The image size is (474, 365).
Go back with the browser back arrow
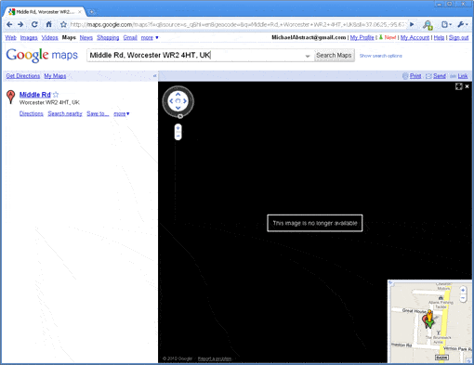(9, 24)
